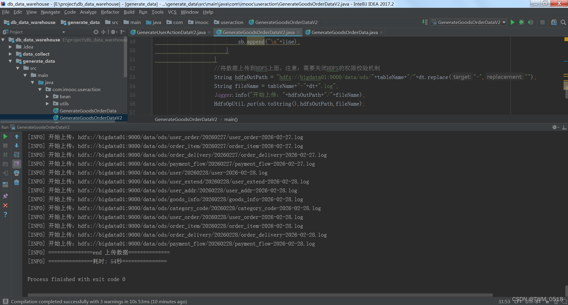Open the Project view type dropdown arrow
Screen dimensions: 568x305
click(x=63, y=32)
